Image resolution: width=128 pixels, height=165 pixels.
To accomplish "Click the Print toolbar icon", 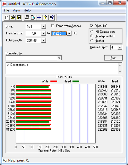I will click(27, 17).
